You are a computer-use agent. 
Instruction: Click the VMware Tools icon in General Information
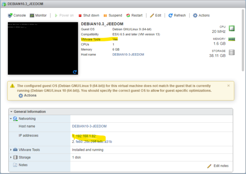[15, 149]
